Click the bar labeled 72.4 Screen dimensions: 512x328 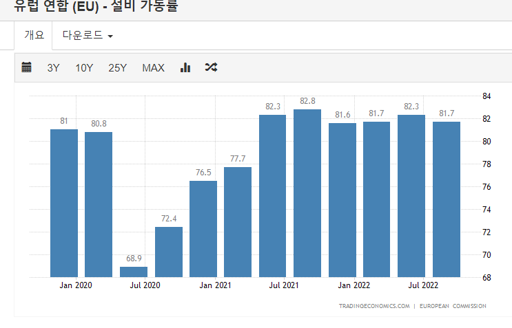pos(169,252)
